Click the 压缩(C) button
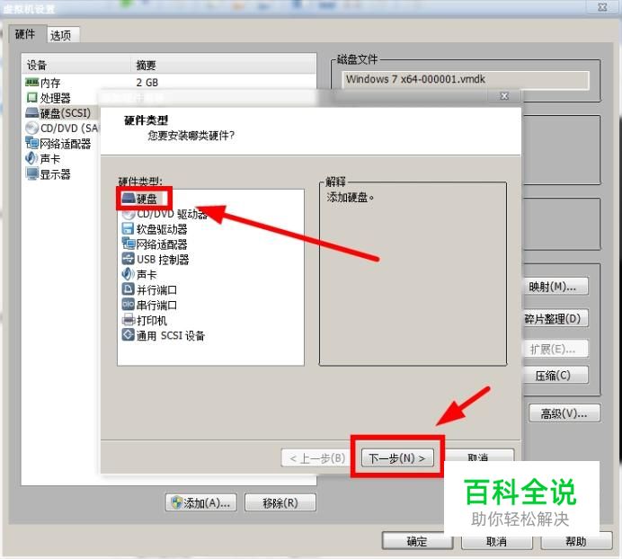The width and height of the screenshot is (622, 559). point(555,375)
